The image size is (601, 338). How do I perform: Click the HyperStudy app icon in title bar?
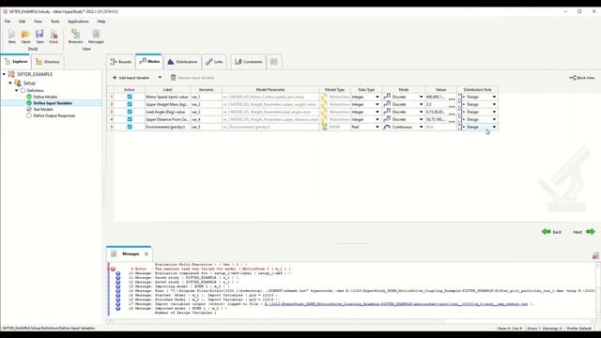coord(5,11)
